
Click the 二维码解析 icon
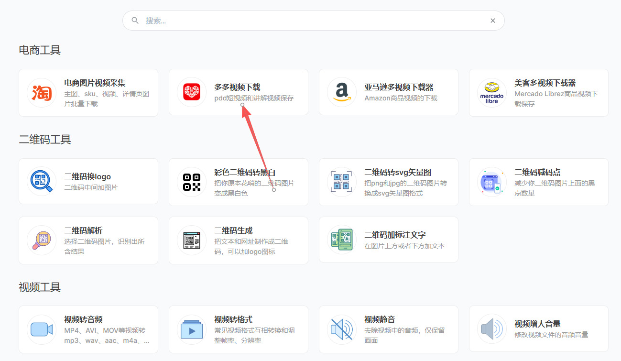coord(42,240)
